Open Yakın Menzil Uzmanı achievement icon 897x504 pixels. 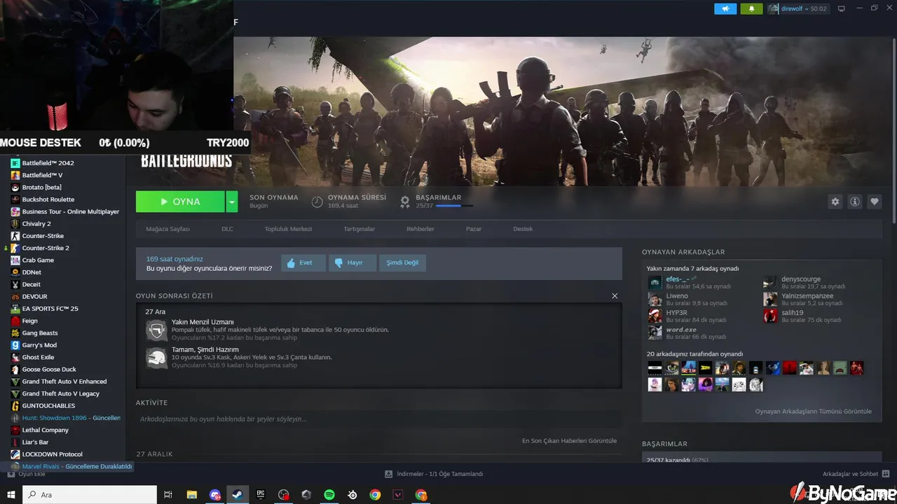[156, 330]
